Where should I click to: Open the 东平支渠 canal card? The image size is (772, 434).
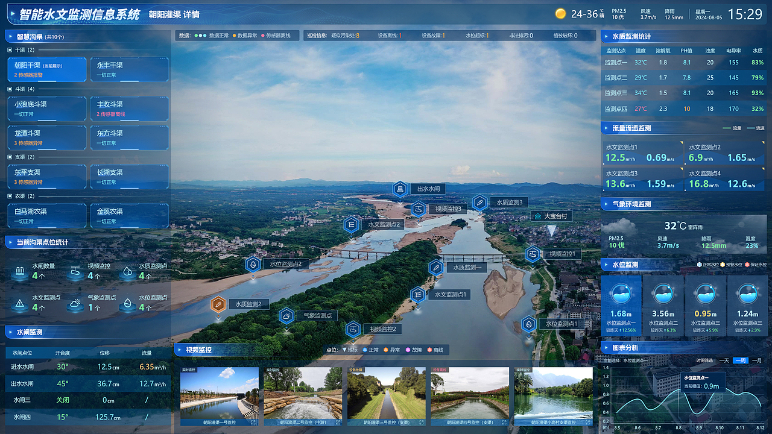pos(47,177)
